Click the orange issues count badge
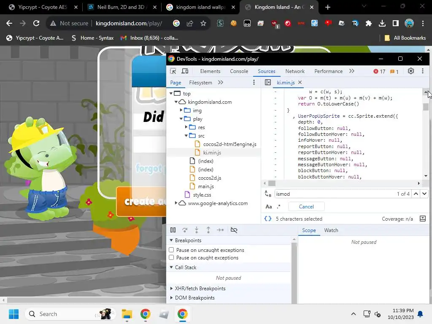The width and height of the screenshot is (432, 324). pos(394,72)
